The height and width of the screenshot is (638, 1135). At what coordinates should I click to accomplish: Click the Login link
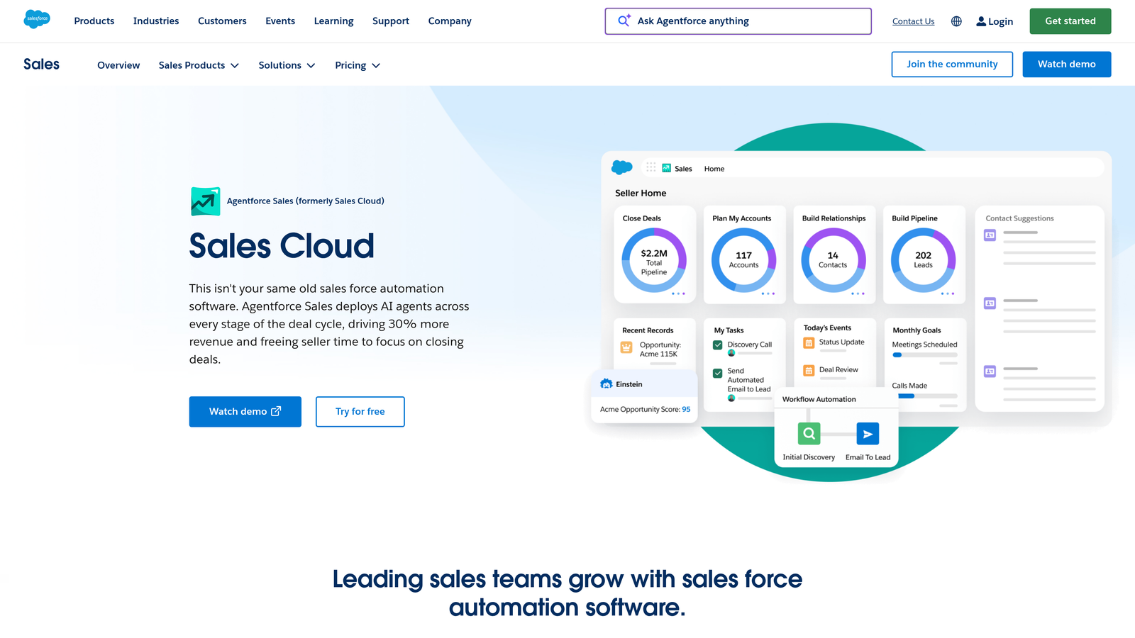(x=995, y=21)
